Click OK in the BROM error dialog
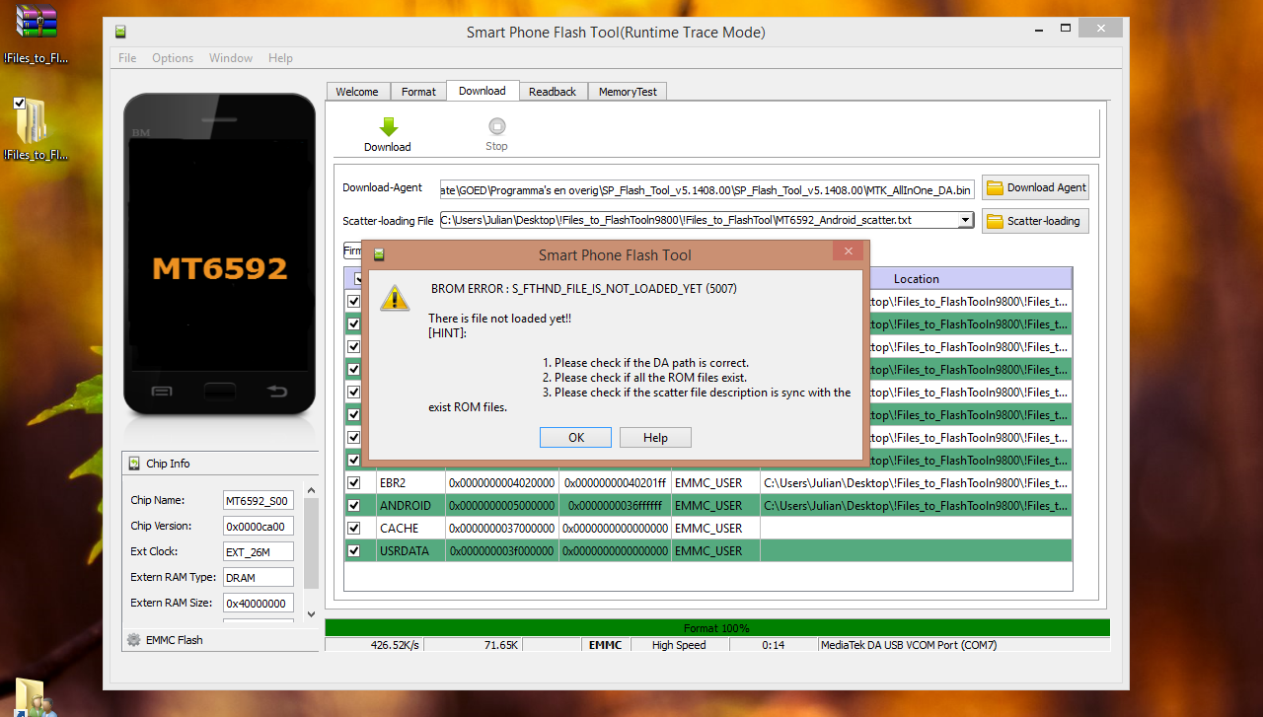The width and height of the screenshot is (1263, 717). pos(576,438)
